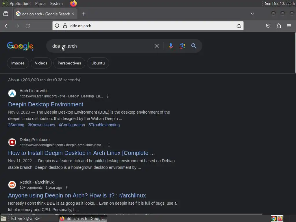Click the 'Arch Linux wiki' site name
The width and height of the screenshot is (296, 222).
pos(33,91)
